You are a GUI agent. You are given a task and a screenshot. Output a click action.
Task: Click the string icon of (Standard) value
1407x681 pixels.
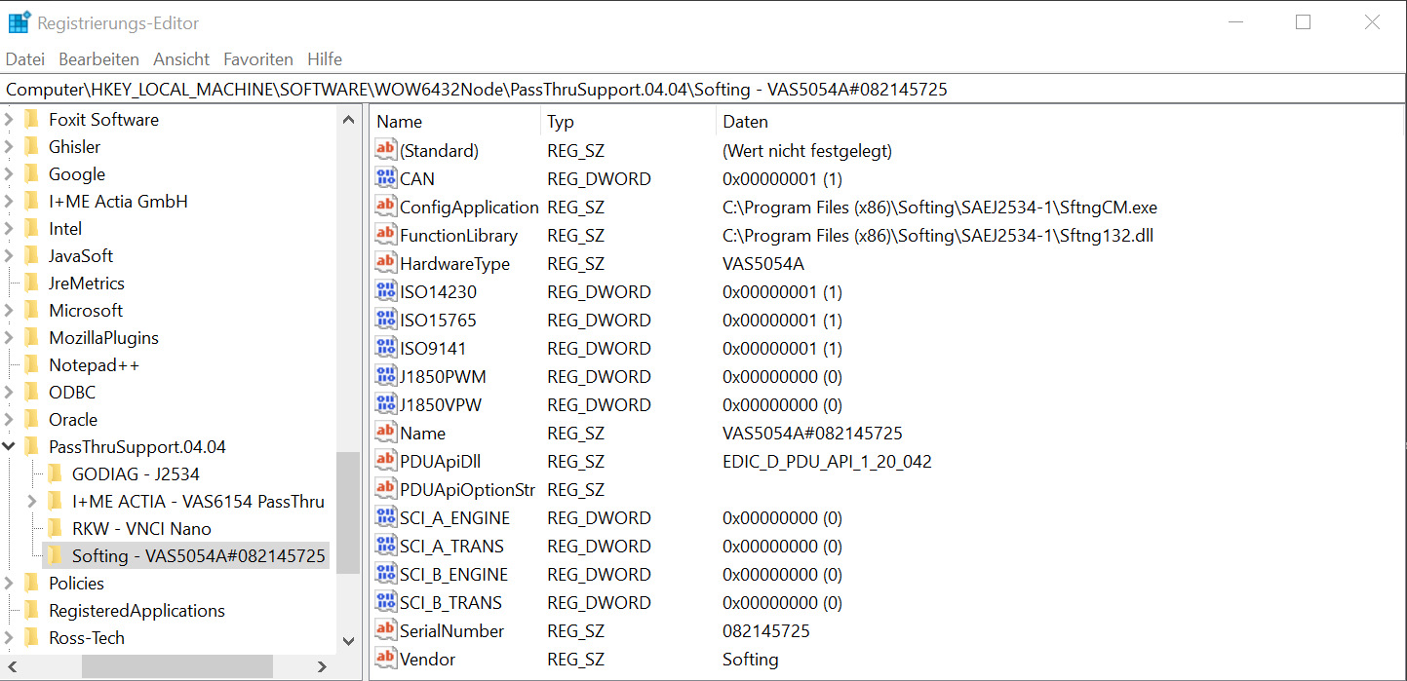386,151
